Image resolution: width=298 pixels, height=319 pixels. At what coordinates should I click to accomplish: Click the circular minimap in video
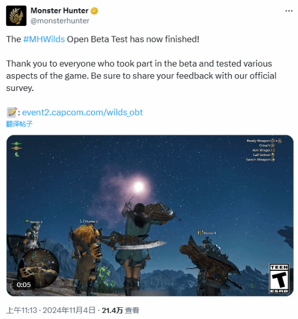[40, 268]
